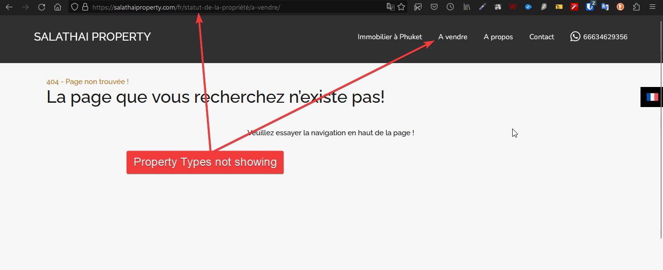Bookmark this page with the star icon
Viewport: 663px width, 270px height.
click(x=401, y=7)
